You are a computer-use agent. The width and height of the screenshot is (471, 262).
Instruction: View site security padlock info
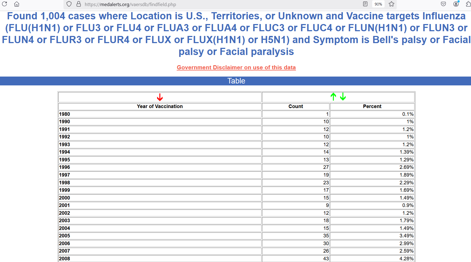tap(79, 4)
